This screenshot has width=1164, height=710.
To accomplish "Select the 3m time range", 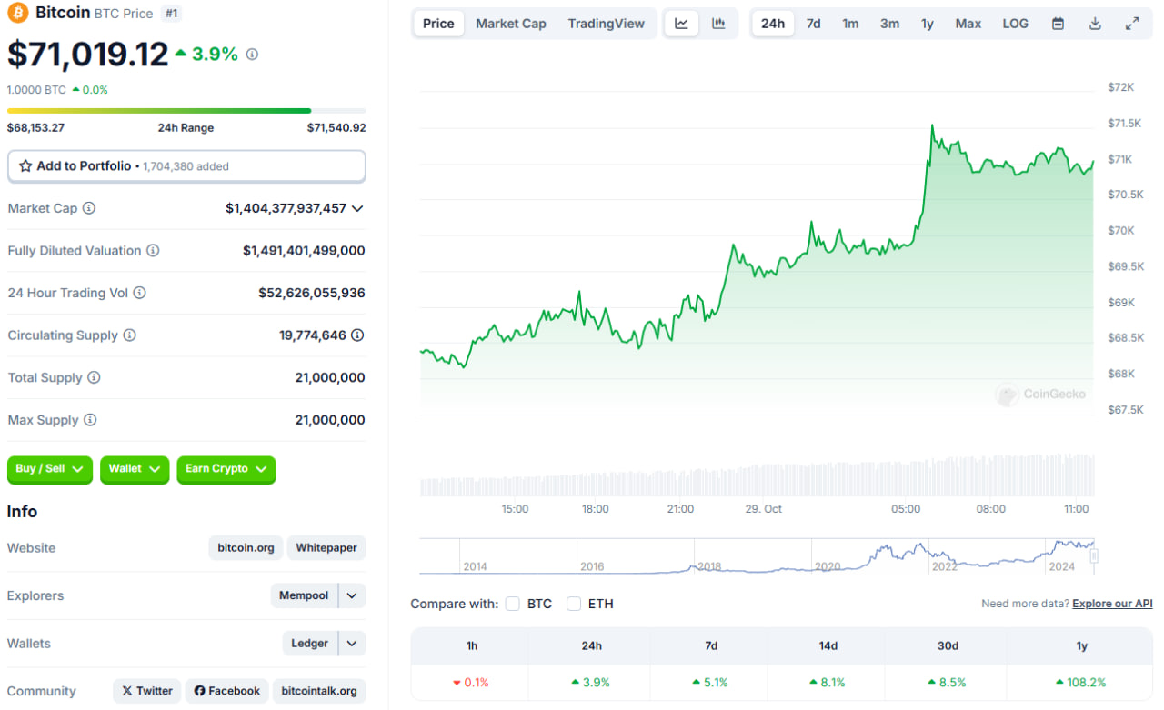I will tap(889, 24).
